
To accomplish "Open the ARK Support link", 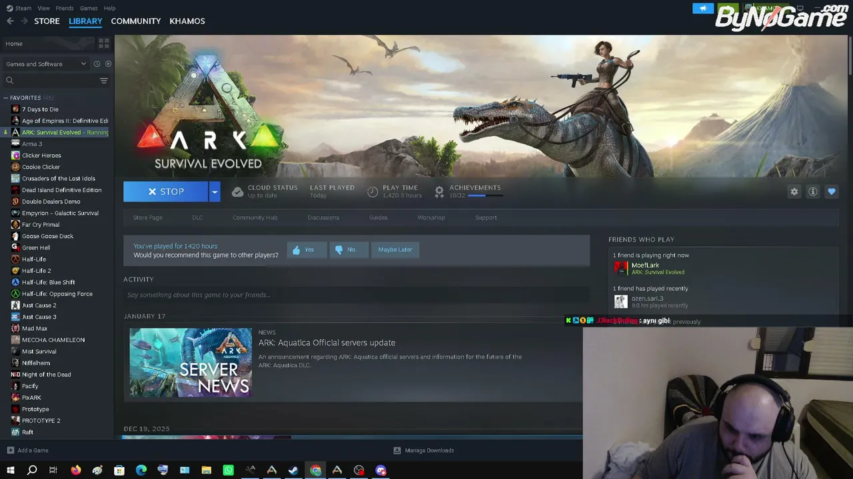I will (486, 218).
